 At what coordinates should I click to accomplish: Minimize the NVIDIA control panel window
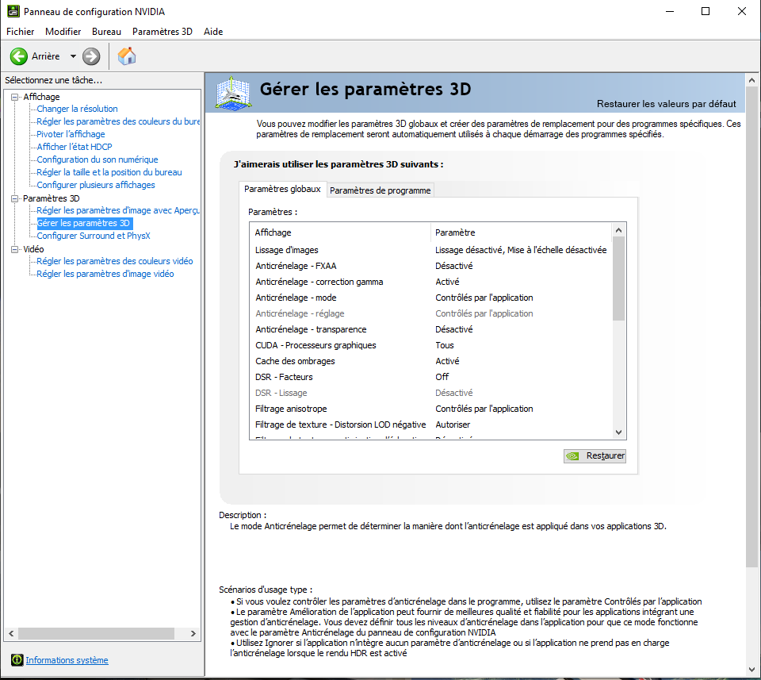(670, 11)
